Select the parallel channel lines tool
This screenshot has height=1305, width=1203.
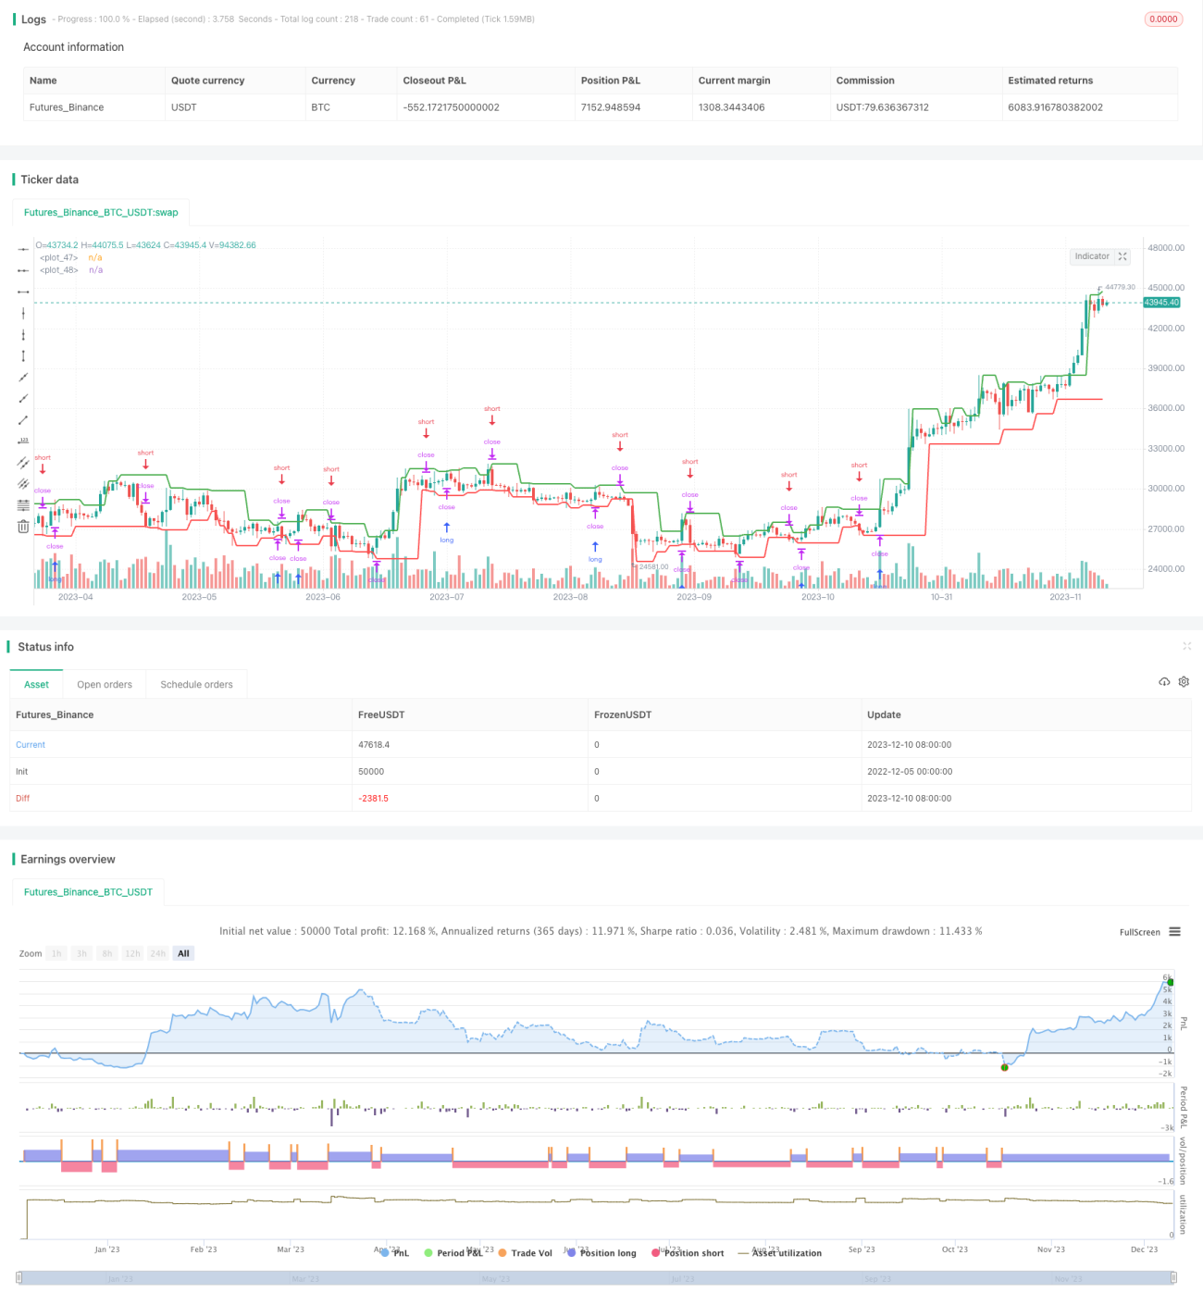[23, 462]
